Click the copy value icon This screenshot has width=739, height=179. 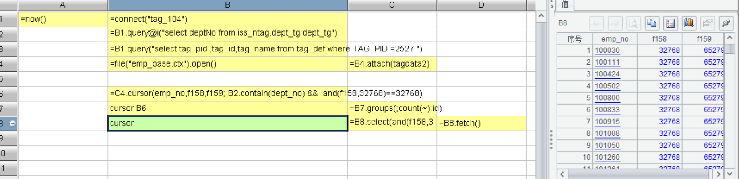point(652,23)
